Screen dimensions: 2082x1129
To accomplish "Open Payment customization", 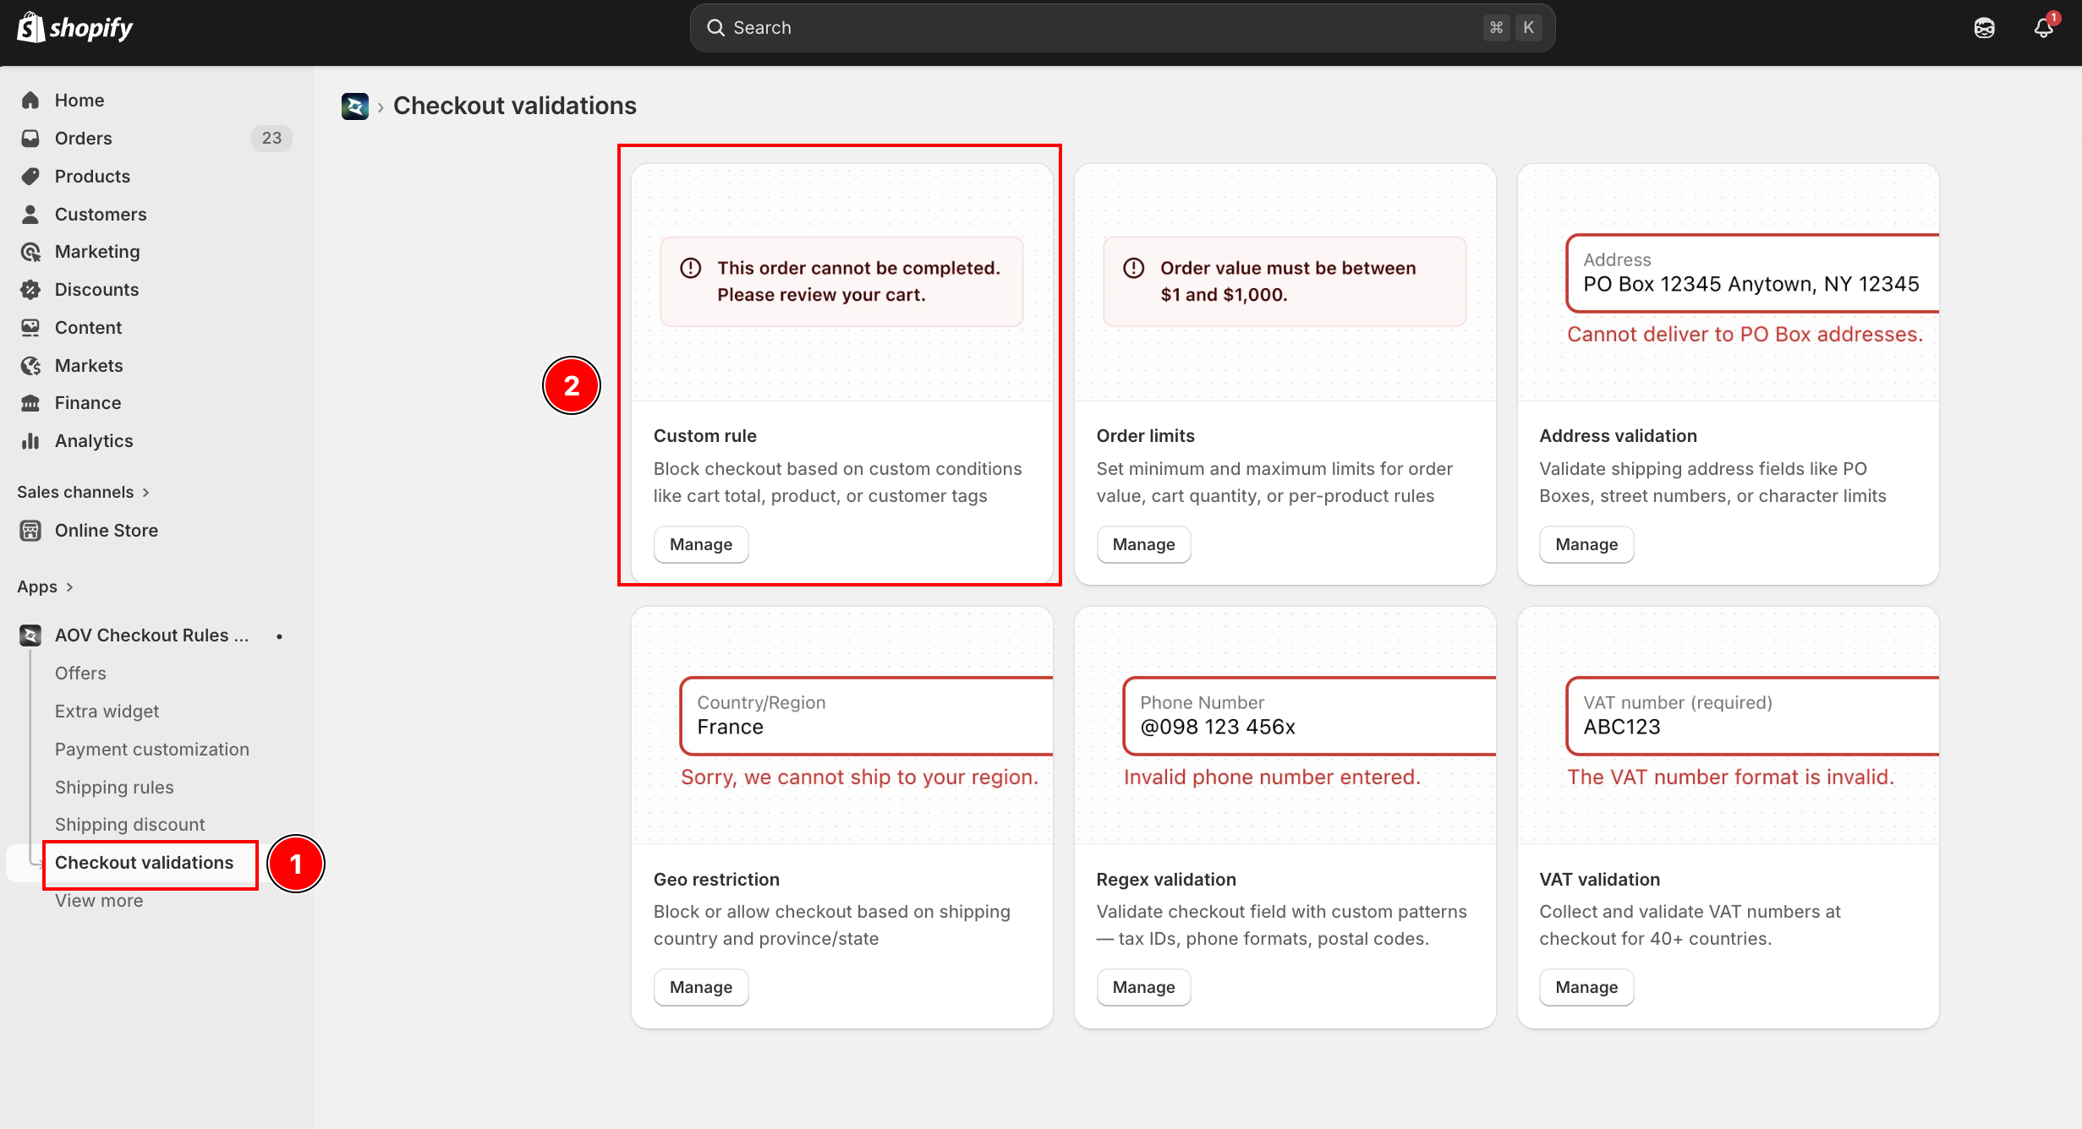I will 152,750.
